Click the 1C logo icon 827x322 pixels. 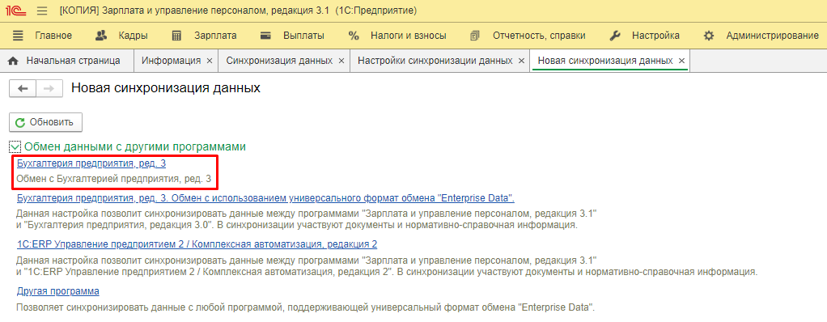16,11
